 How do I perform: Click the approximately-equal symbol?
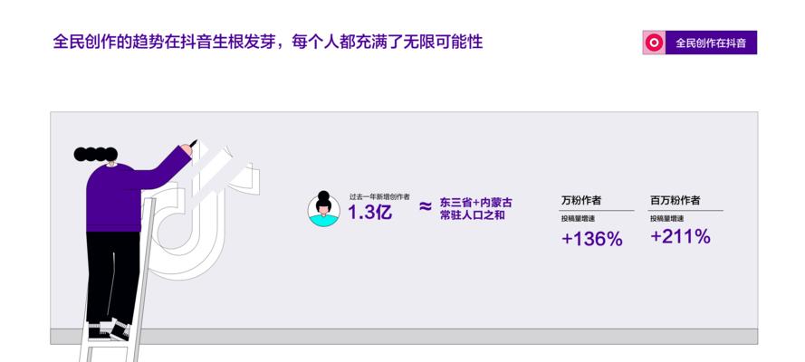pyautogui.click(x=425, y=206)
